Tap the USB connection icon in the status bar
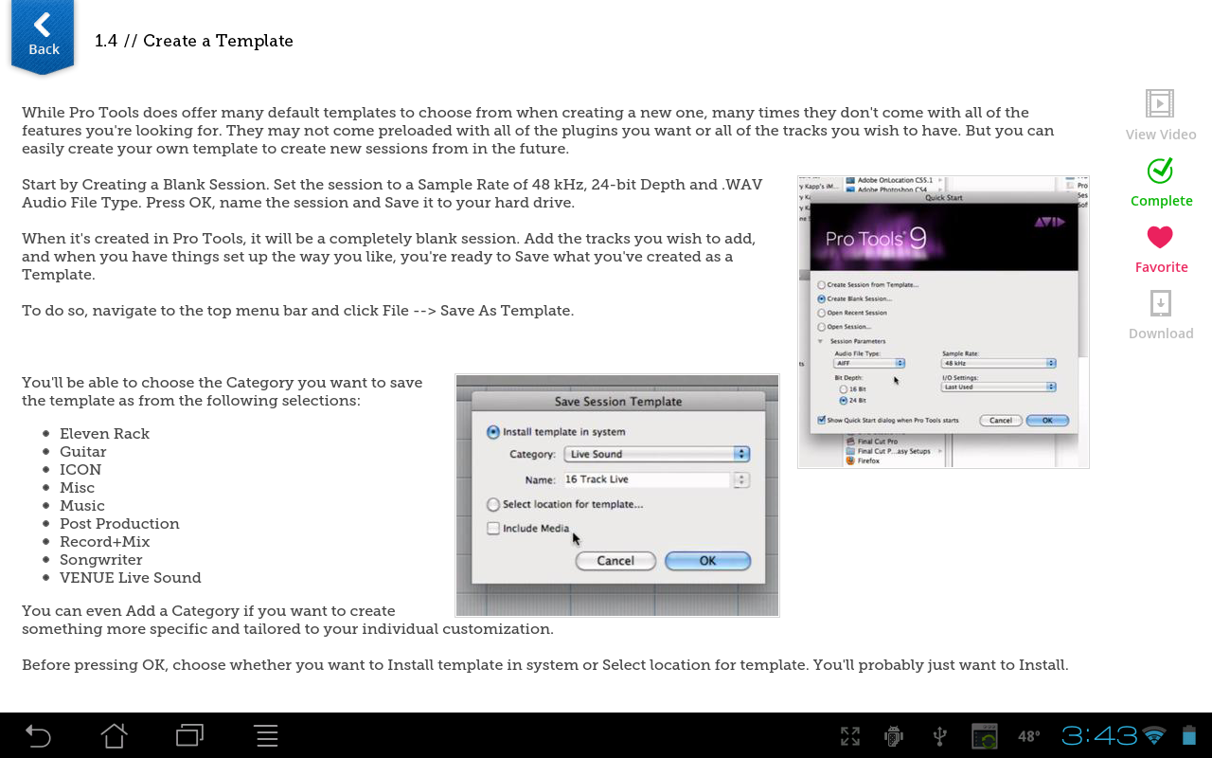This screenshot has height=758, width=1212. 938,735
